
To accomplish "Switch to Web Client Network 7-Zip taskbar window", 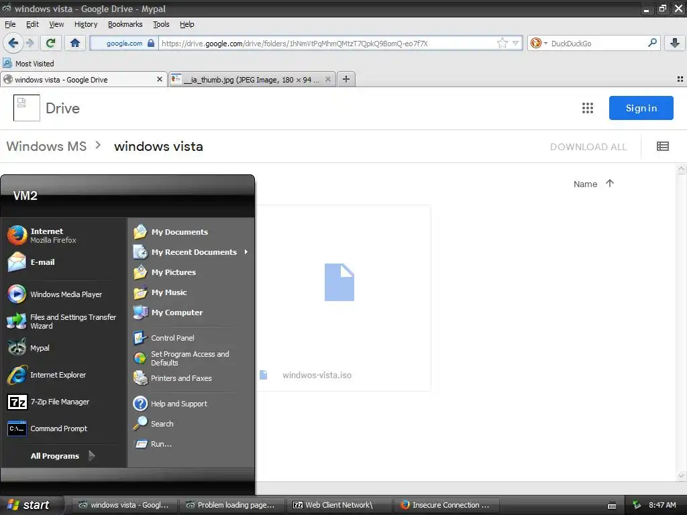I will point(338,505).
